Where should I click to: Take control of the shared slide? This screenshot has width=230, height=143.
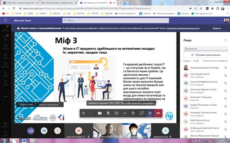coord(48,105)
